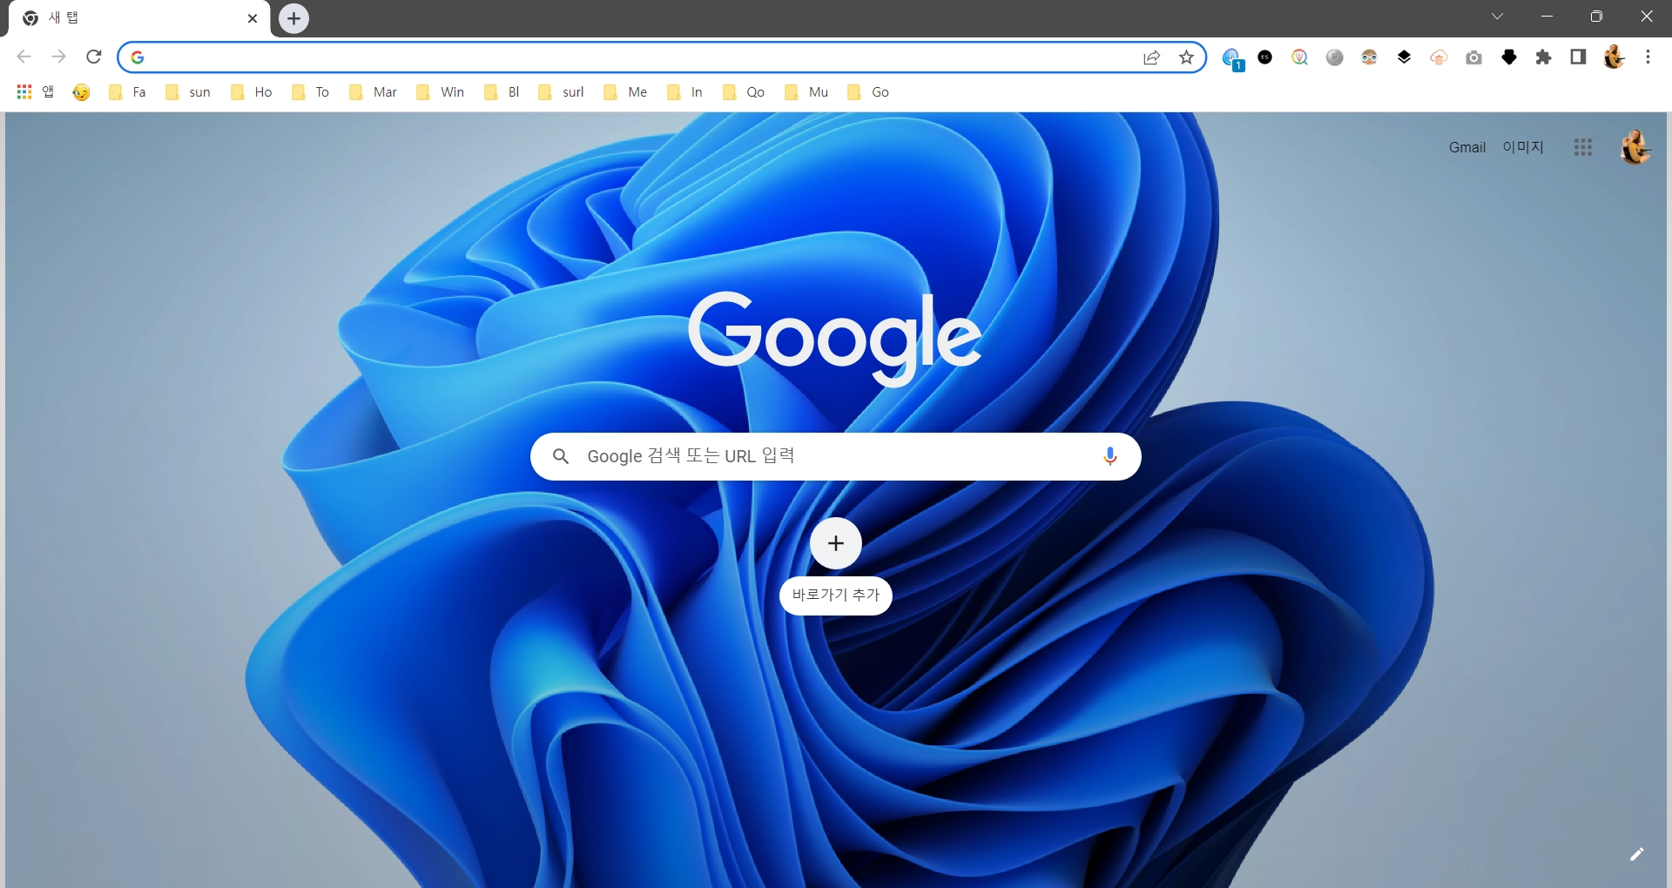Open the Gmail link

(1466, 147)
